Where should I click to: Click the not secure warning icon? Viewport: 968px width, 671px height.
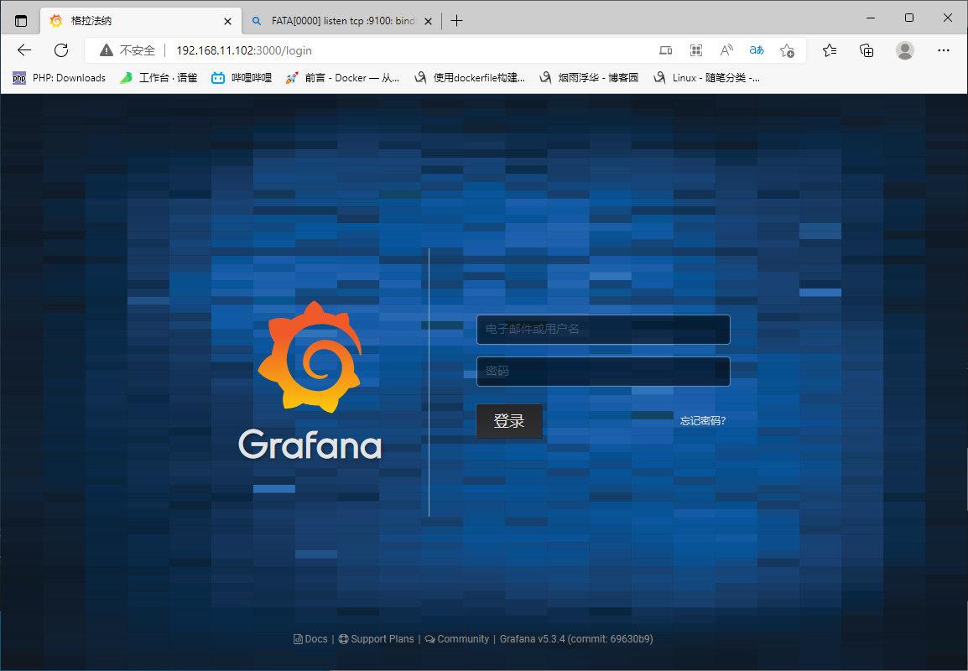(107, 50)
